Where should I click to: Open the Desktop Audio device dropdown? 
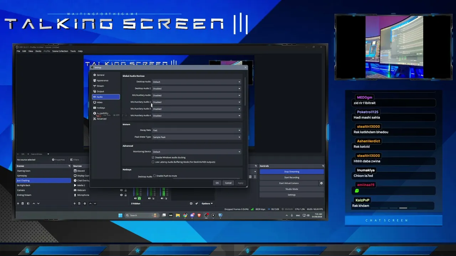pyautogui.click(x=197, y=82)
